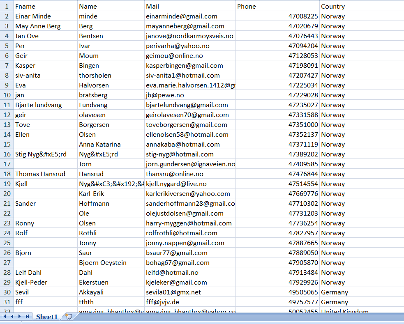Select row 15 header
Viewport: 404px width, 324px height.
tap(7, 145)
